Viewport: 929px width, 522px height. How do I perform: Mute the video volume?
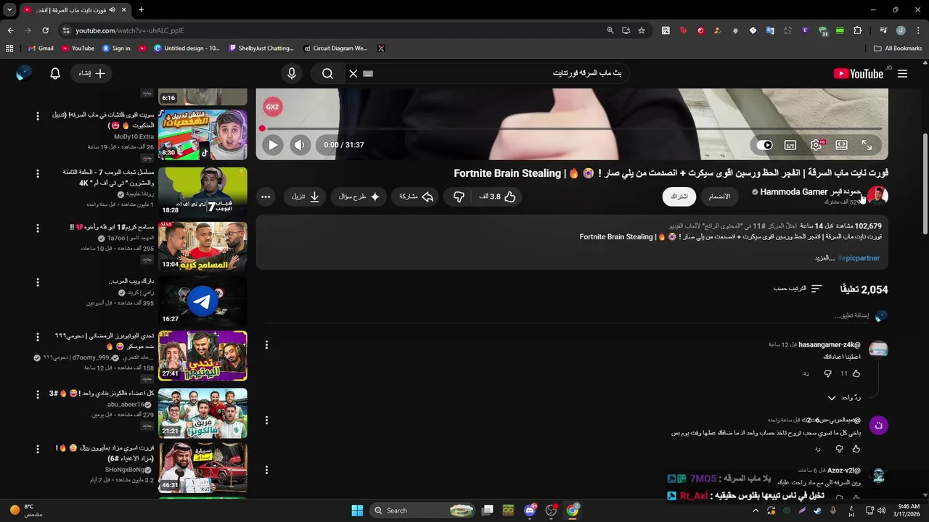(x=300, y=145)
